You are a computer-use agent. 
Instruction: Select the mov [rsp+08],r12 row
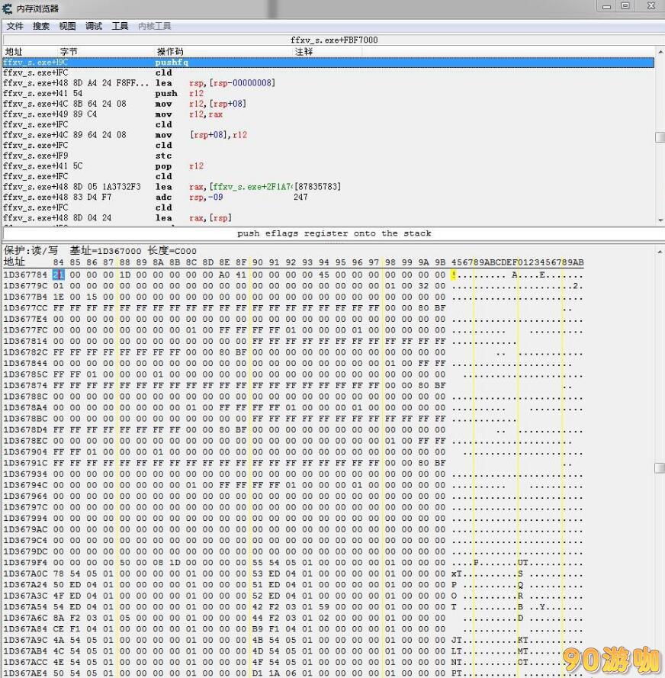click(x=328, y=135)
